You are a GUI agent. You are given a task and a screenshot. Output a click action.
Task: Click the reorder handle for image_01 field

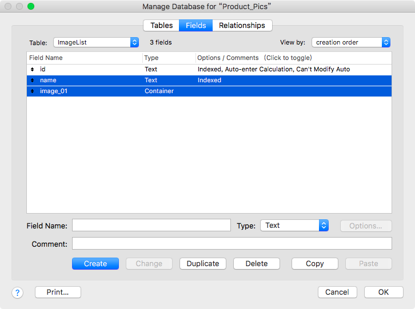[x=32, y=91]
